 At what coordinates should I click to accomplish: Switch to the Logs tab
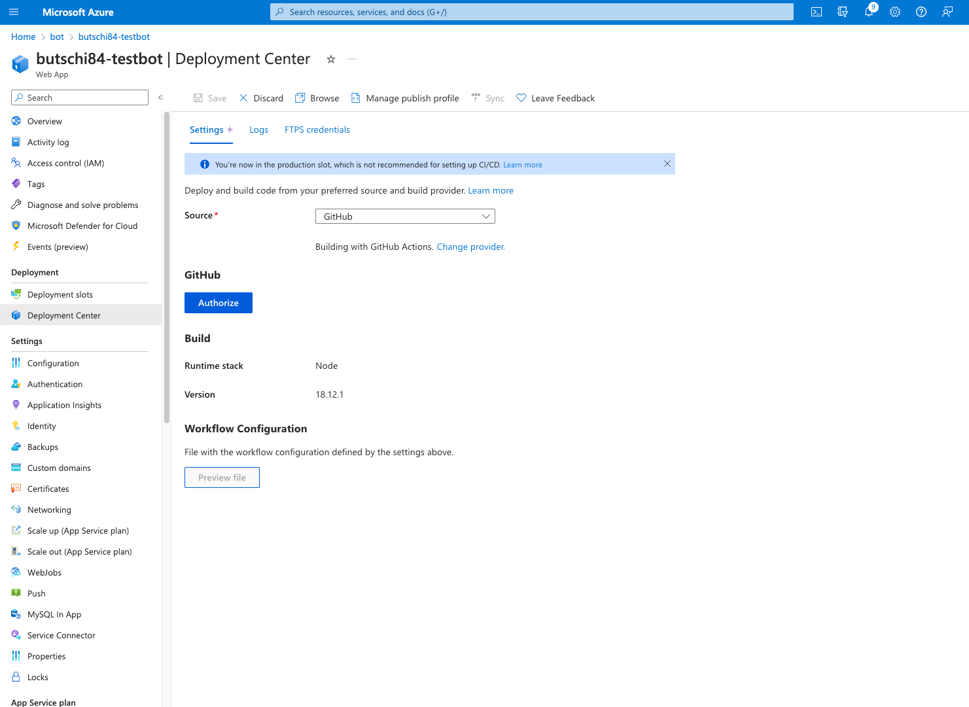click(x=258, y=129)
